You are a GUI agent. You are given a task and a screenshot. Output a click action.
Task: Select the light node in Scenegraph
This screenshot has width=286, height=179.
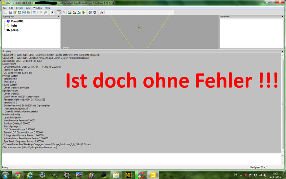pyautogui.click(x=14, y=25)
